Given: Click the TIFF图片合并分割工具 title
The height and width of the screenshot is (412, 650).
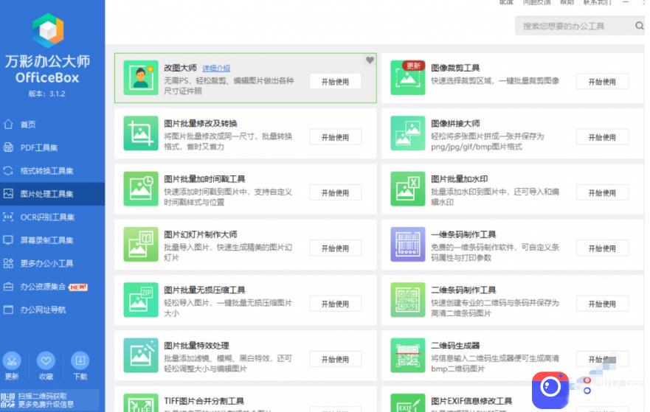Looking at the screenshot, I should click(204, 401).
